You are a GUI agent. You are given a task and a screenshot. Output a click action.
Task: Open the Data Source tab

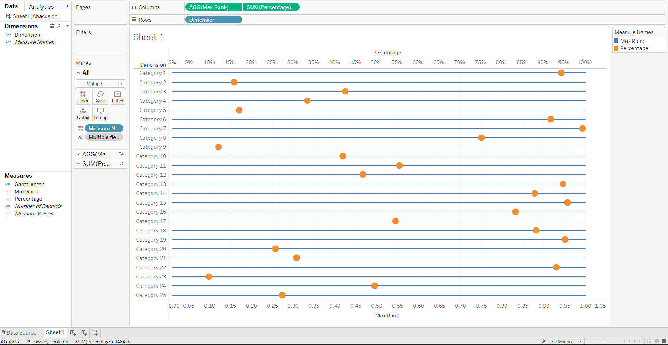[21, 332]
